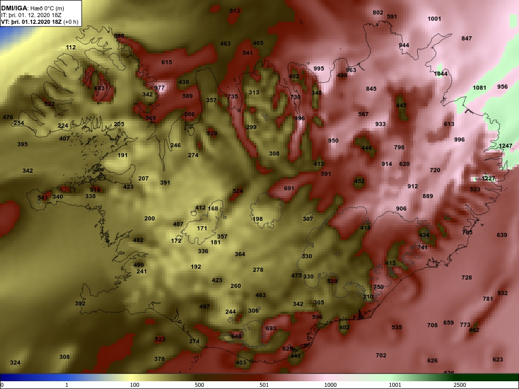
Task: Click the map value 567
Action: tap(363, 114)
